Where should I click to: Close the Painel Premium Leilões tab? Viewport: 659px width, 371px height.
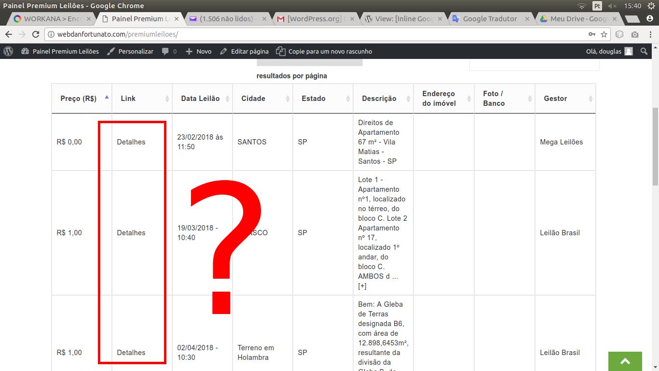click(177, 19)
